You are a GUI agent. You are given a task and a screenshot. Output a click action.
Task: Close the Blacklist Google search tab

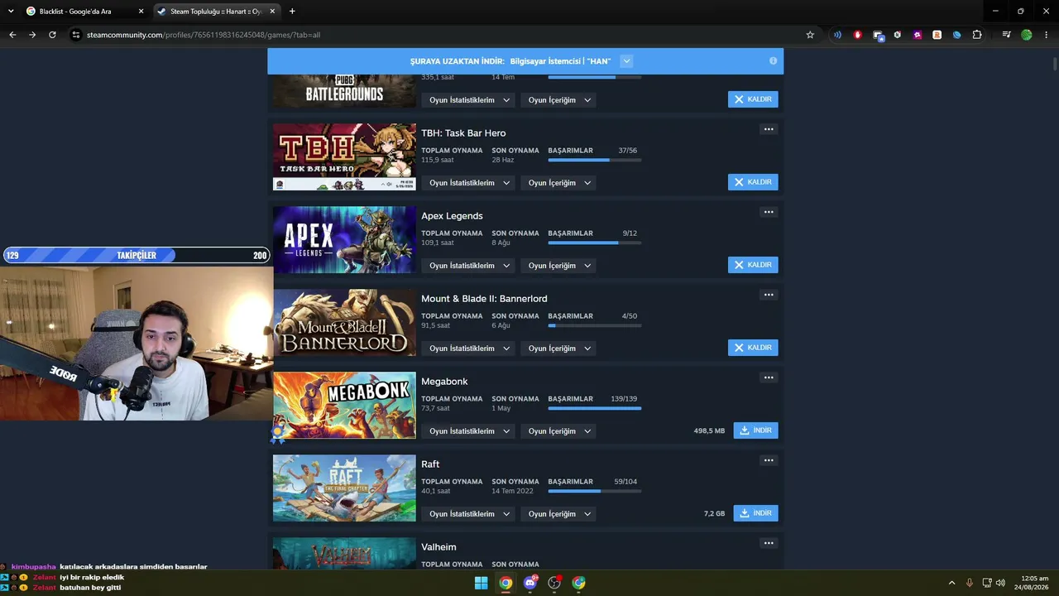tap(141, 12)
